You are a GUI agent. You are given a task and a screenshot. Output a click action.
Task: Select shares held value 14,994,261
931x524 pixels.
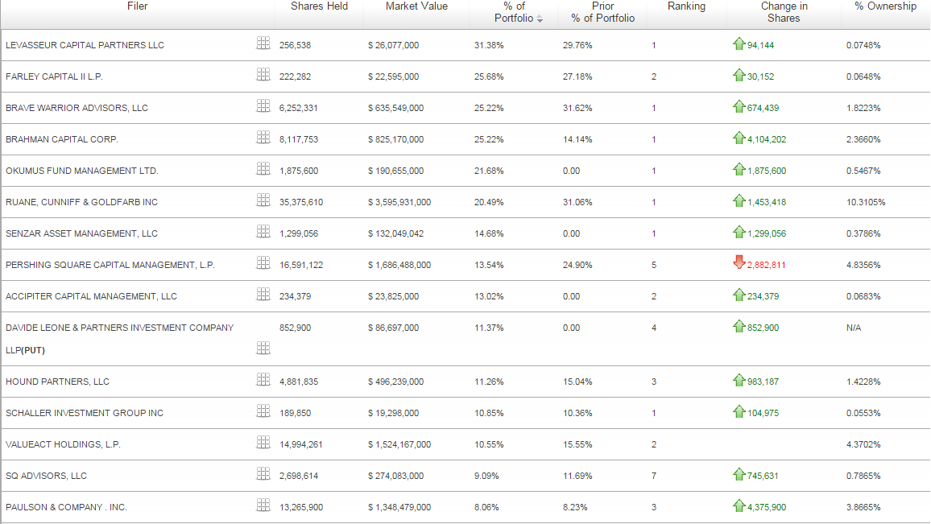[301, 445]
